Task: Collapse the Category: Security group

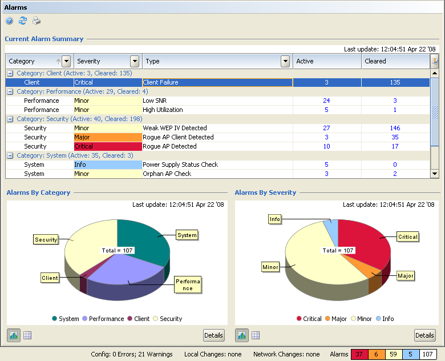Action: [10, 119]
